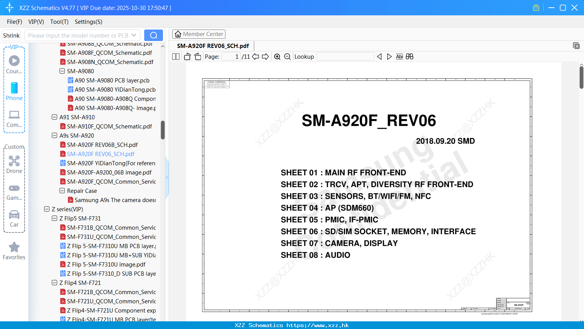This screenshot has height=329, width=584.
Task: Click the Shrink button
Action: (x=12, y=35)
